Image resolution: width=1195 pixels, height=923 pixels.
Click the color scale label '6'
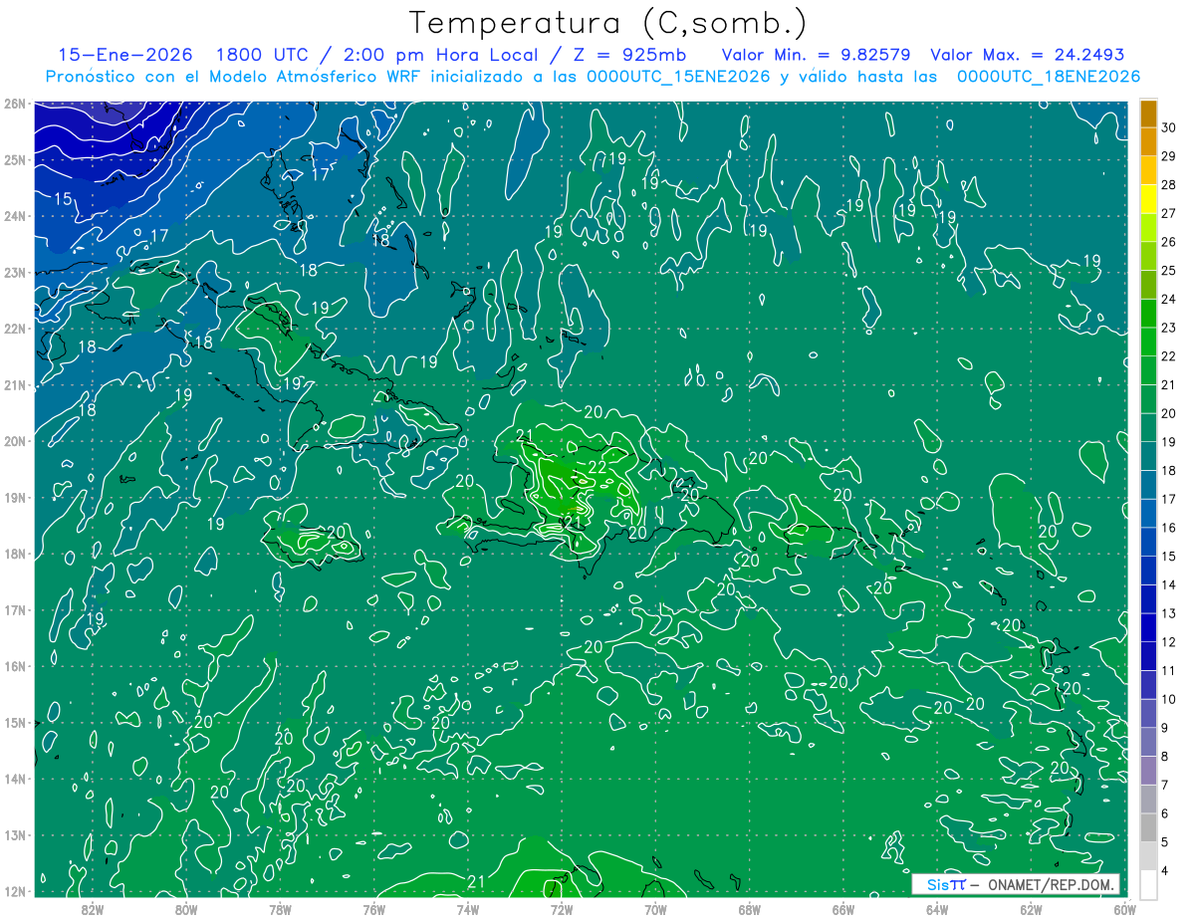(x=1166, y=813)
